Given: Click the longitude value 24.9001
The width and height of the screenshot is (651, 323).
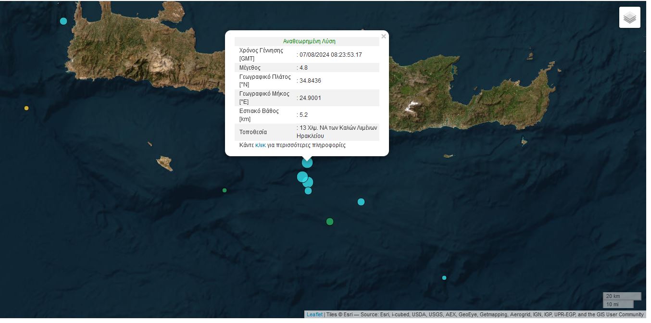Looking at the screenshot, I should pos(310,98).
